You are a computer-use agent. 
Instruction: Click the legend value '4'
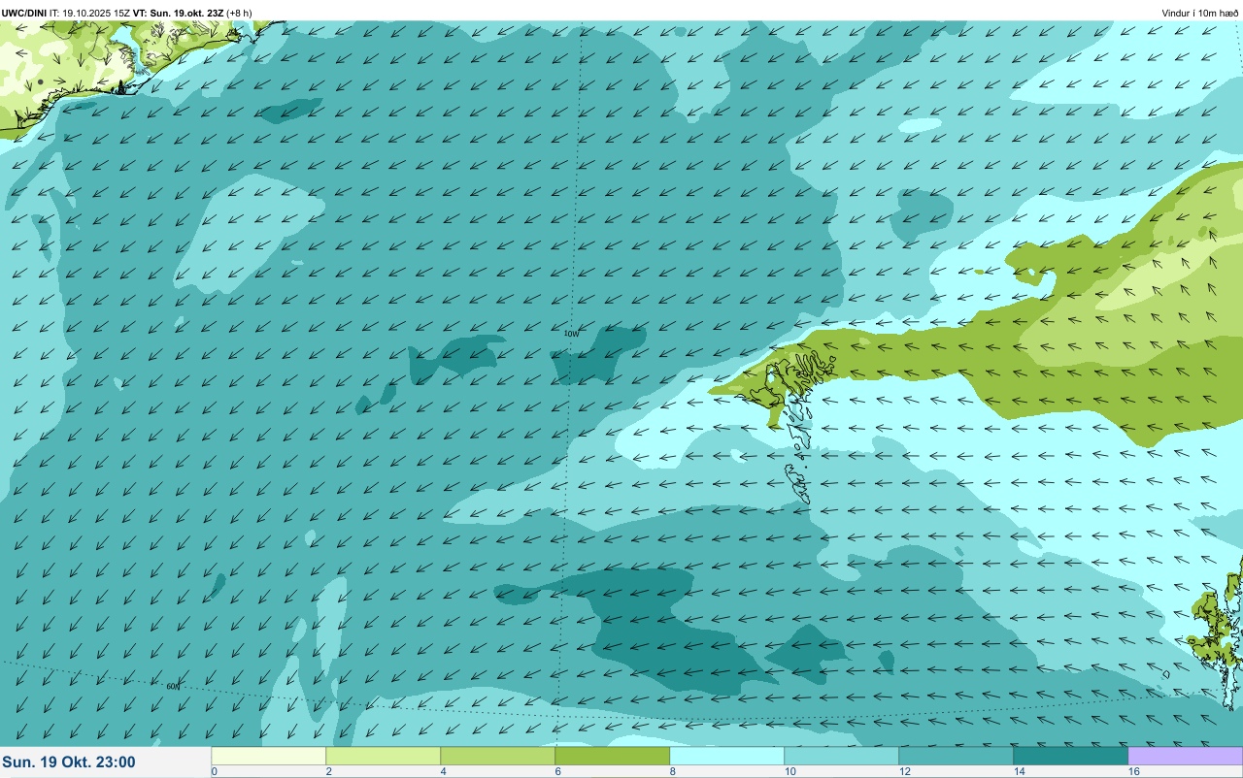(x=443, y=771)
